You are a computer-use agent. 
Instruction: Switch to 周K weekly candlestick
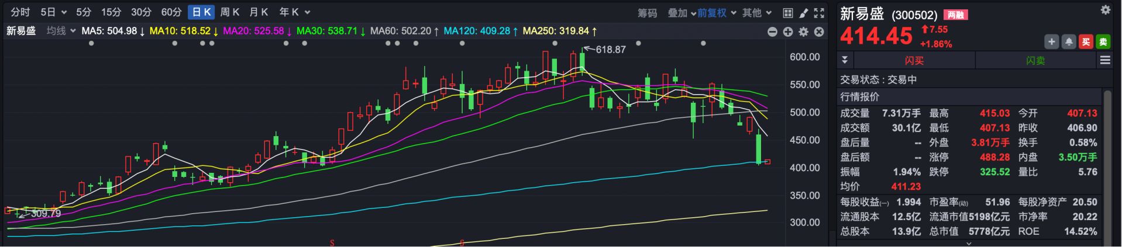pos(230,12)
